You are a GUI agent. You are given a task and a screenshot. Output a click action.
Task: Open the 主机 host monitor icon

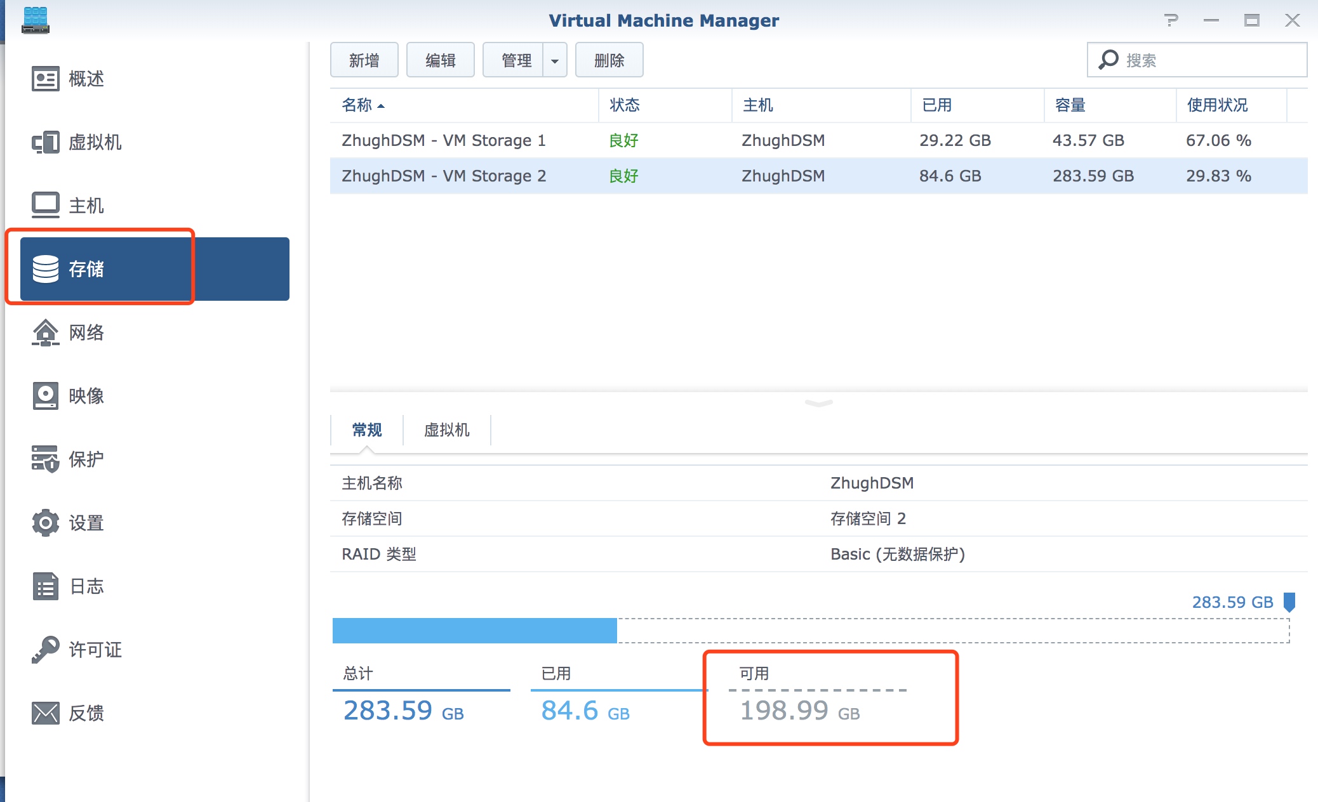(x=45, y=205)
